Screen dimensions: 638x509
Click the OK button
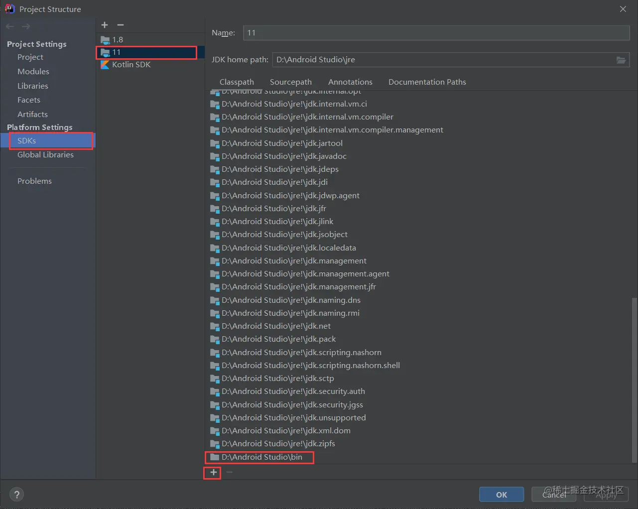(x=502, y=495)
